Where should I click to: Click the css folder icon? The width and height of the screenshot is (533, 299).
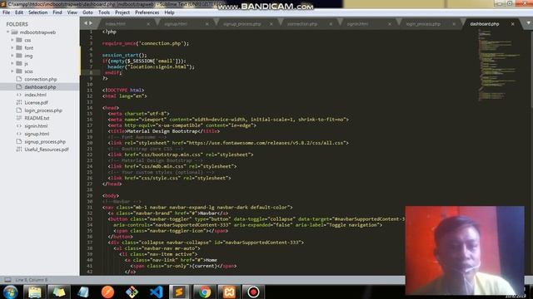19,40
